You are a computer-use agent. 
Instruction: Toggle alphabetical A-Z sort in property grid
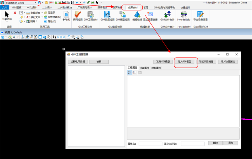click(x=134, y=72)
